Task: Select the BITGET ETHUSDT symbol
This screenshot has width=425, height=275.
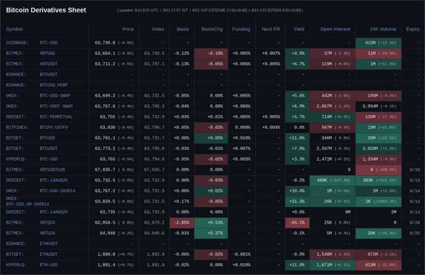Action: (x=49, y=254)
